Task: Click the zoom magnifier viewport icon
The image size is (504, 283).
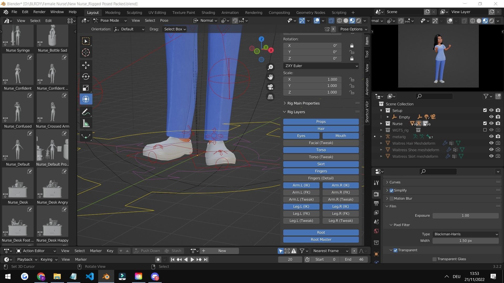Action: 270,67
